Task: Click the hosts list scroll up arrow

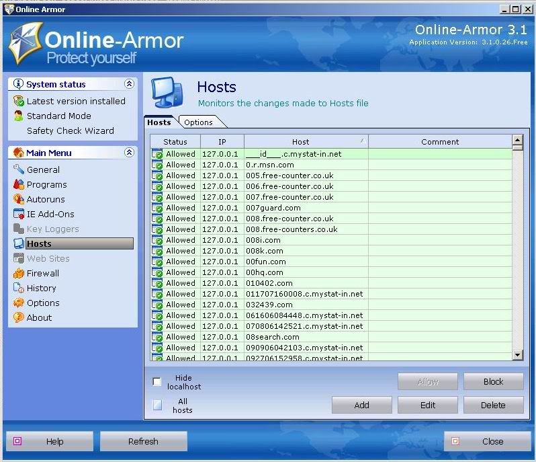Action: [x=518, y=140]
